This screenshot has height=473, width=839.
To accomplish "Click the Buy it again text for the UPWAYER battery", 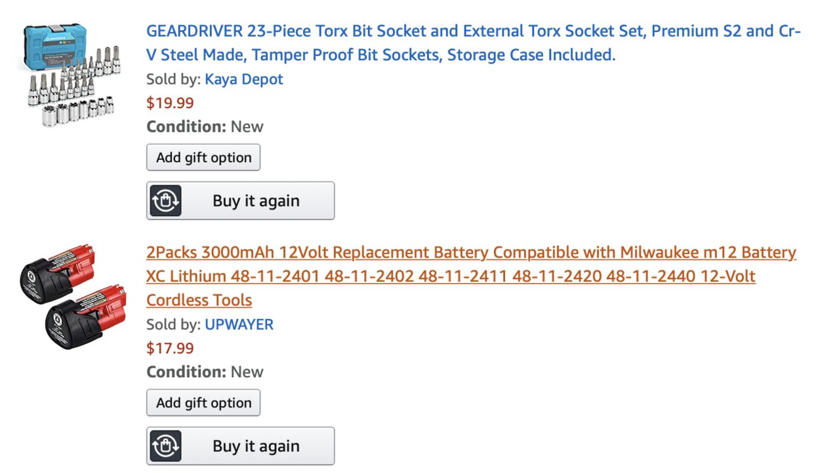I will coord(256,446).
